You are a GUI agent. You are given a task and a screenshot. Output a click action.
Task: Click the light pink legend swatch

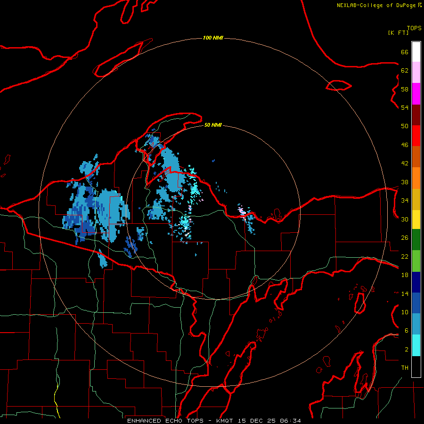pyautogui.click(x=416, y=73)
